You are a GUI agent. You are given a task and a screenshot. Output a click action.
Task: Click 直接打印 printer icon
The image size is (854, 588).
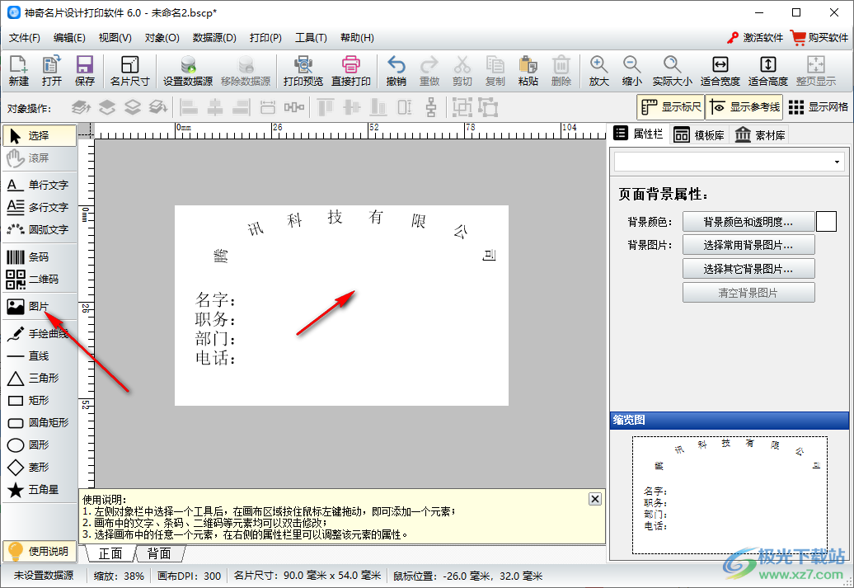tap(351, 71)
